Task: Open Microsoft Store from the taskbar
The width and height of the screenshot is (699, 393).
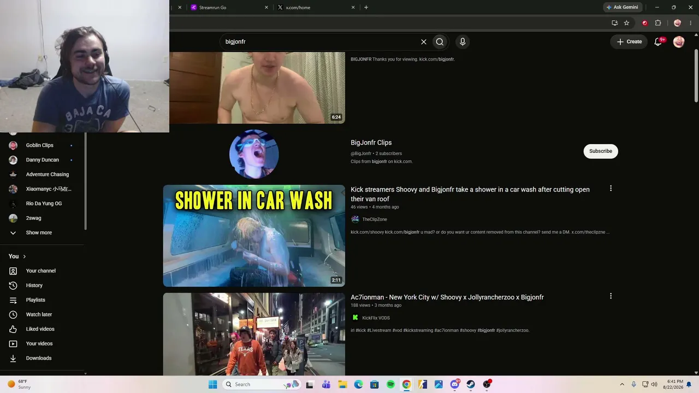Action: click(x=374, y=384)
